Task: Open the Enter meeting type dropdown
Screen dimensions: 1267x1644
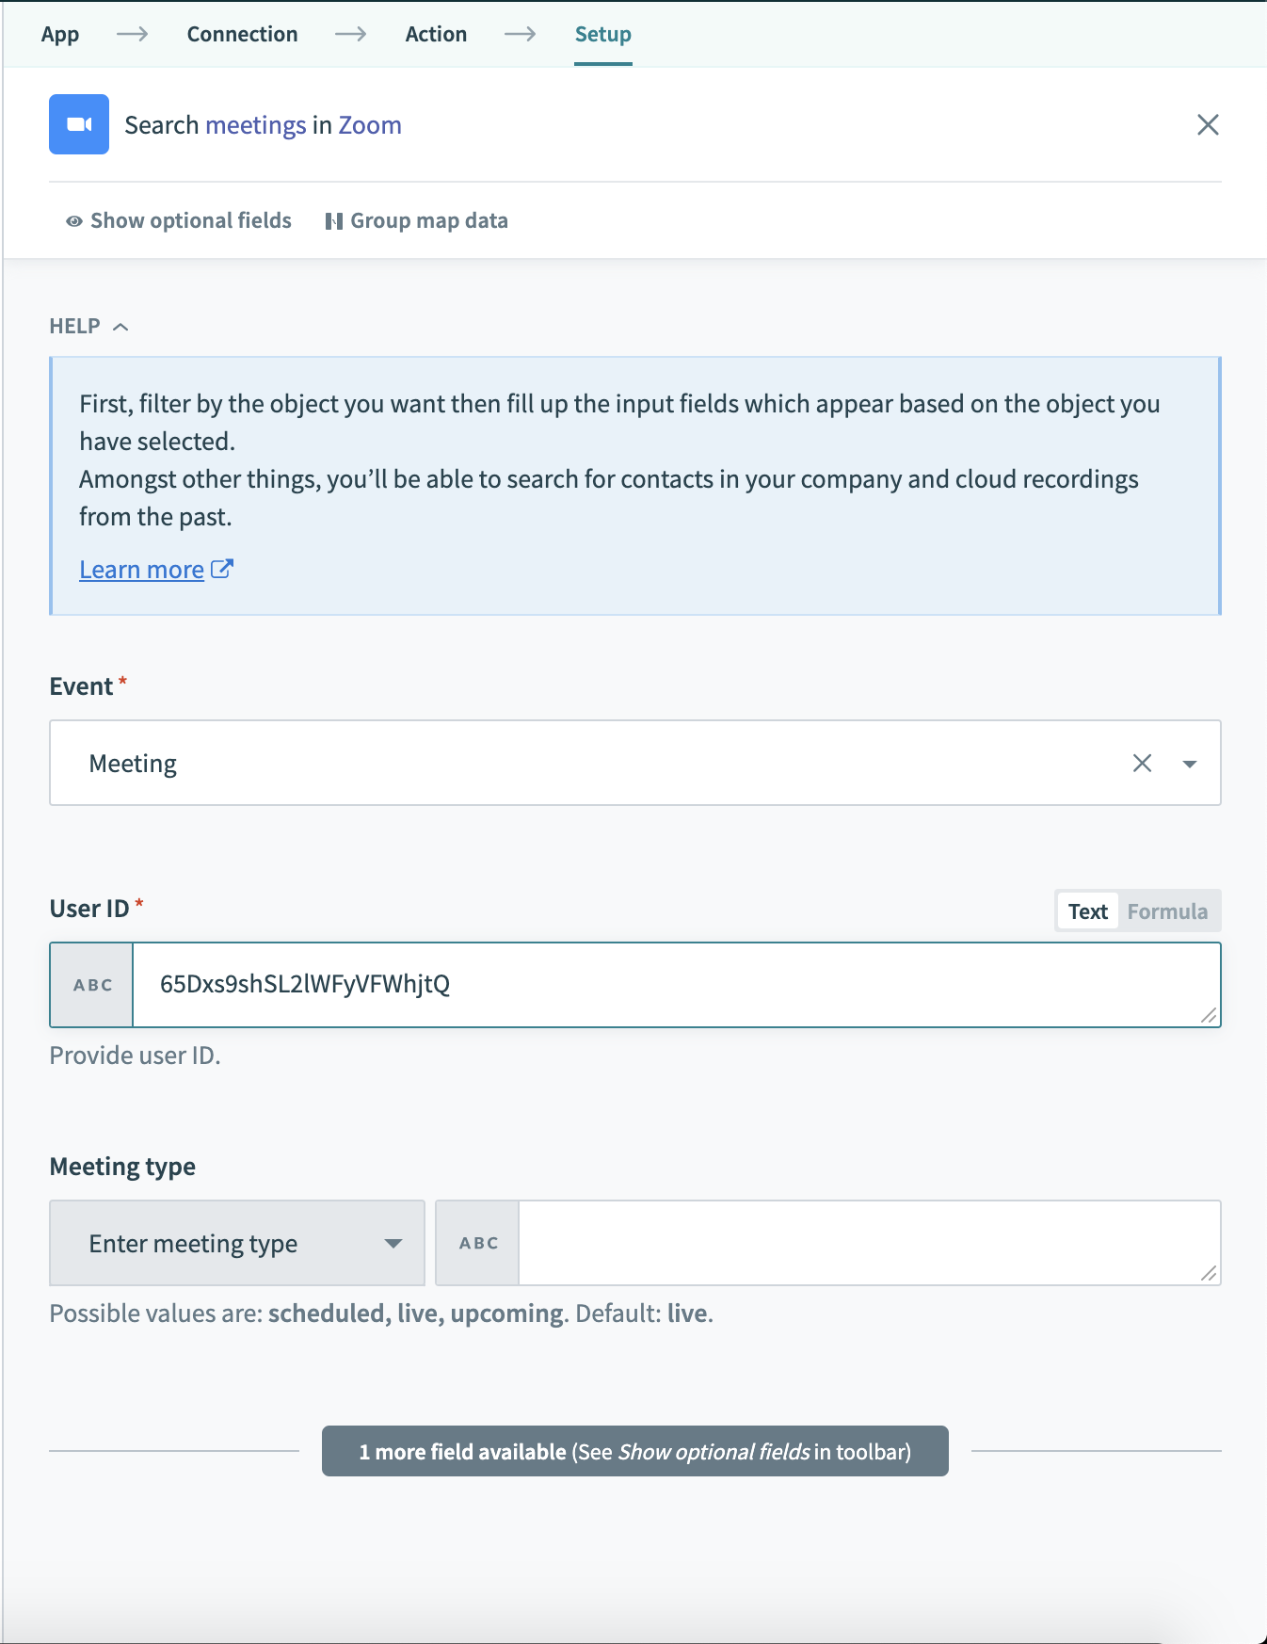Action: click(394, 1243)
